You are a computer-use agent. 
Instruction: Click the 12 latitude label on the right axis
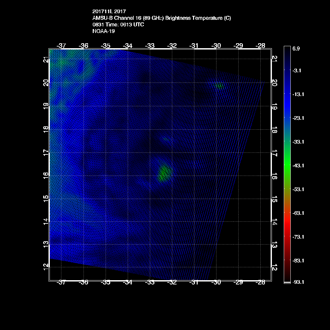(274, 267)
